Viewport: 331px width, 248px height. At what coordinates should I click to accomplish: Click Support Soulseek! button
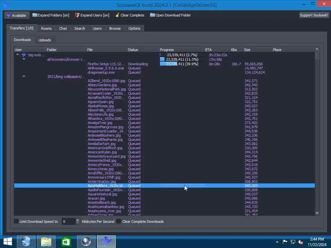[314, 15]
